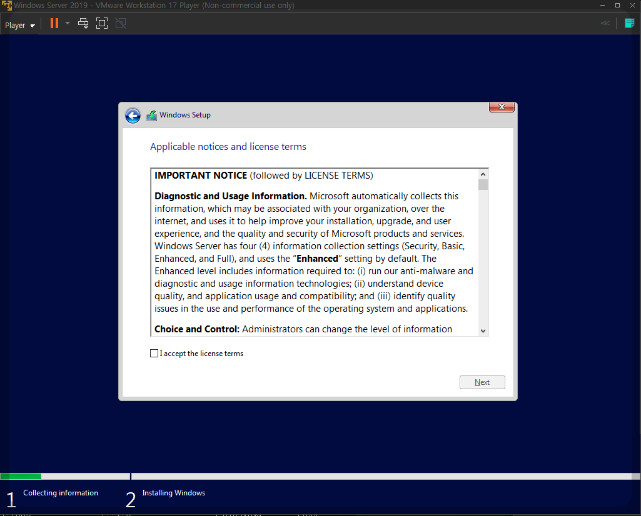This screenshot has height=516, width=641.
Task: Click the license text scrollbar thumb
Action: point(483,185)
